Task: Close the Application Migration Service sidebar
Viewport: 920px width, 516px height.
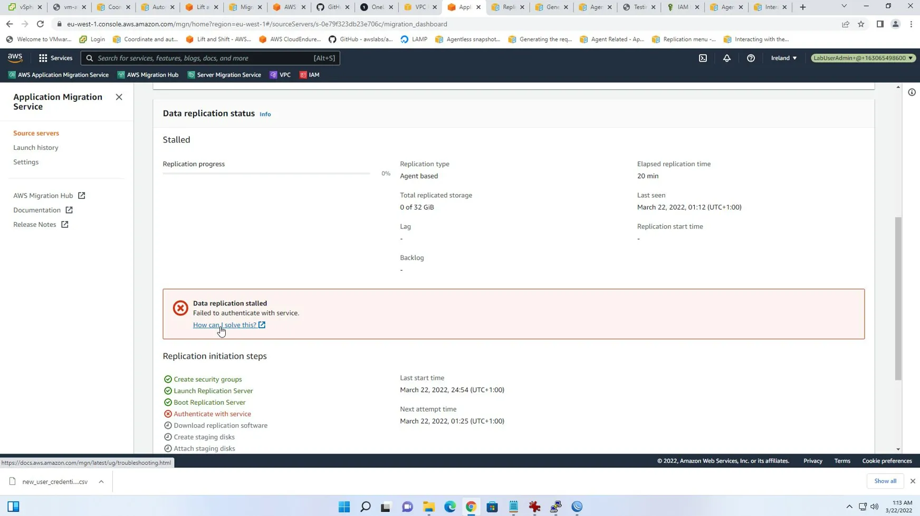Action: (x=119, y=97)
